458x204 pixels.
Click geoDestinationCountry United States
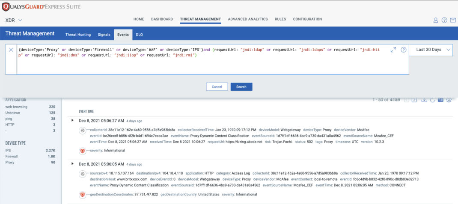coord(209,194)
